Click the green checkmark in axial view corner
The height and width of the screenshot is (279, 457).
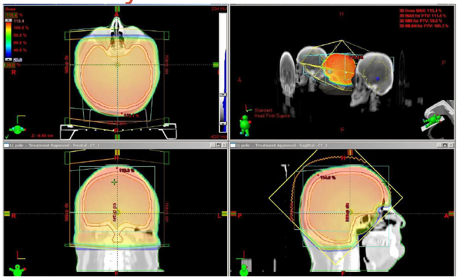click(7, 136)
